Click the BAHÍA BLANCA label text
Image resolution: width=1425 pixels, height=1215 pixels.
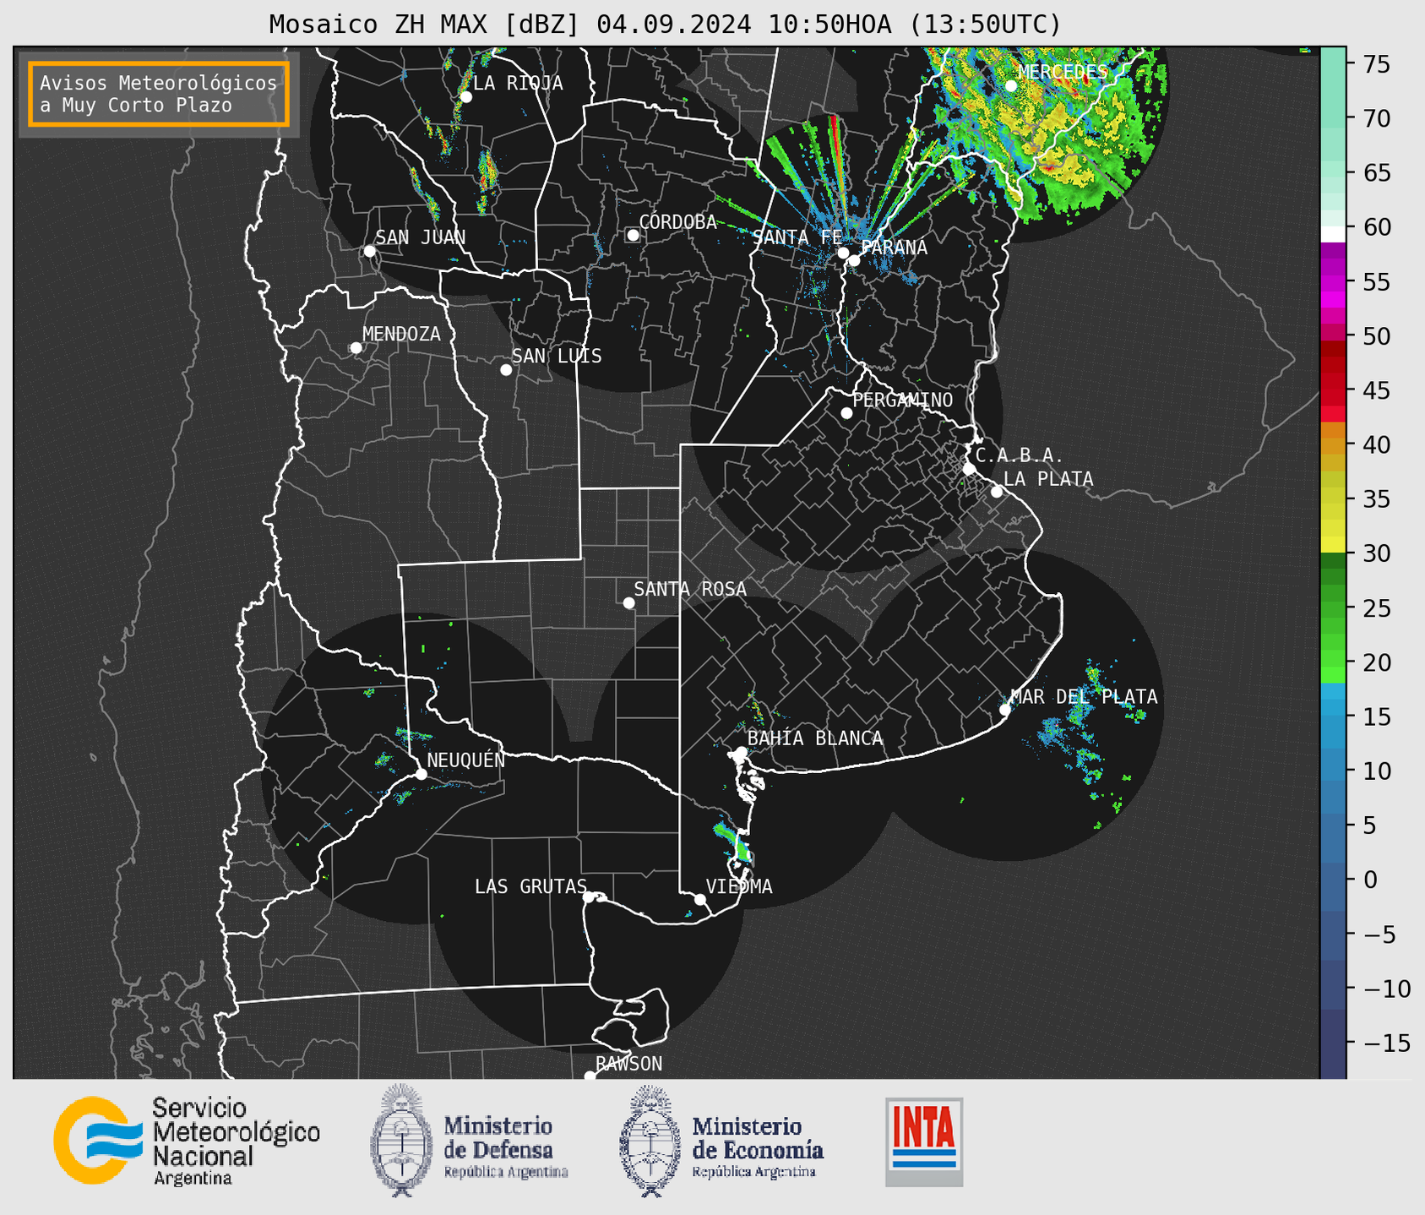pyautogui.click(x=815, y=738)
